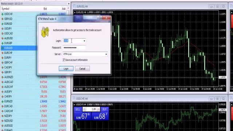Viewport: 233px width, 131px height.
Task: Click the SELL button on USDCHF chart
Action: pos(78,109)
